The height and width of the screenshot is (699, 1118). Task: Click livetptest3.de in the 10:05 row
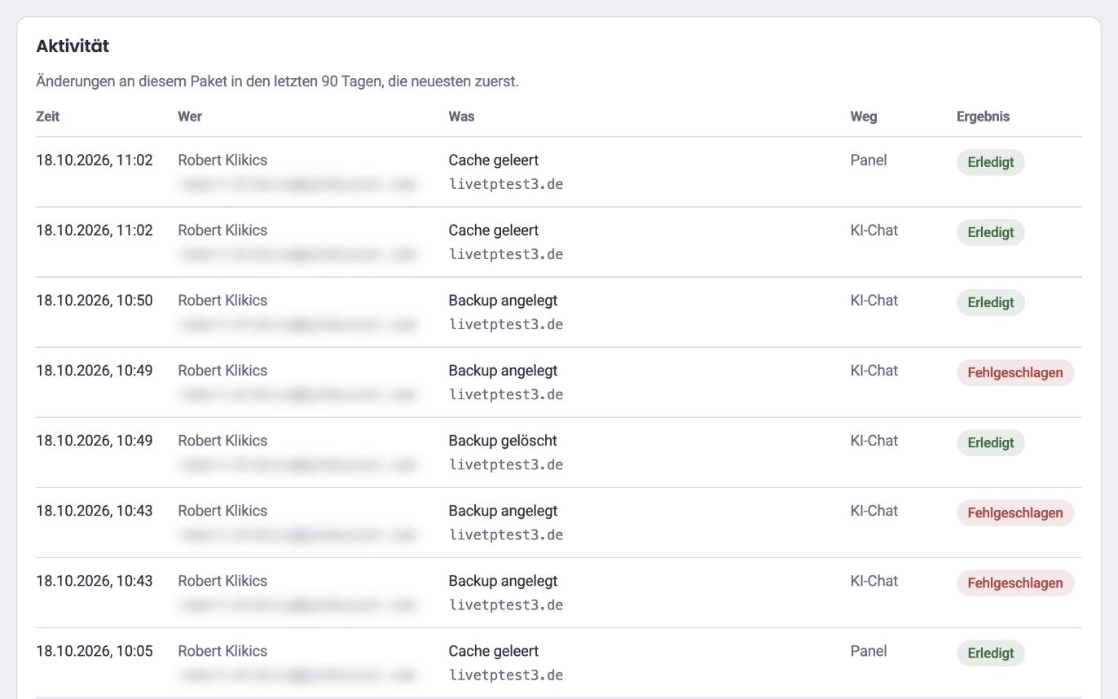pos(506,675)
